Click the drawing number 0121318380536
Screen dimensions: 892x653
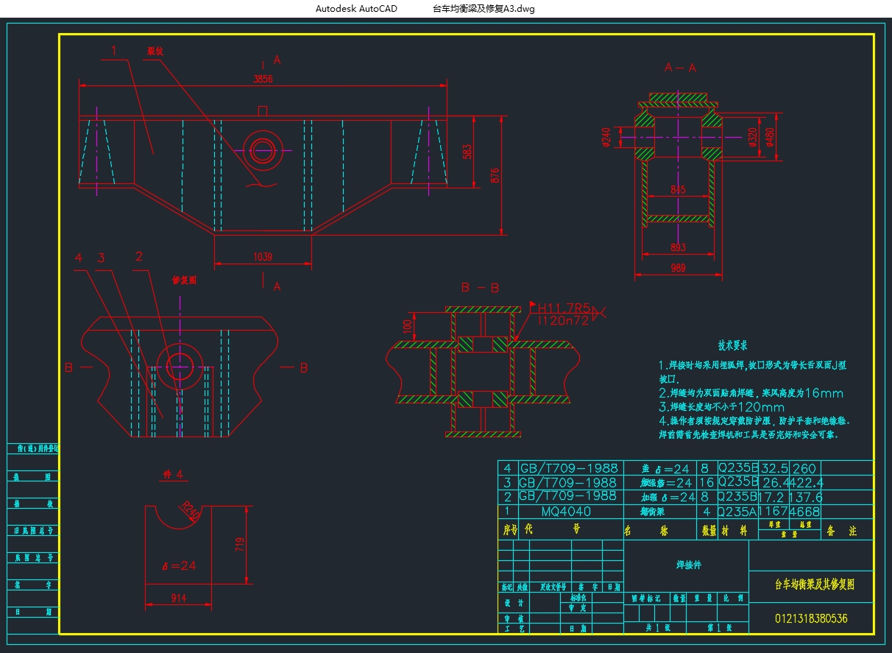coord(811,618)
